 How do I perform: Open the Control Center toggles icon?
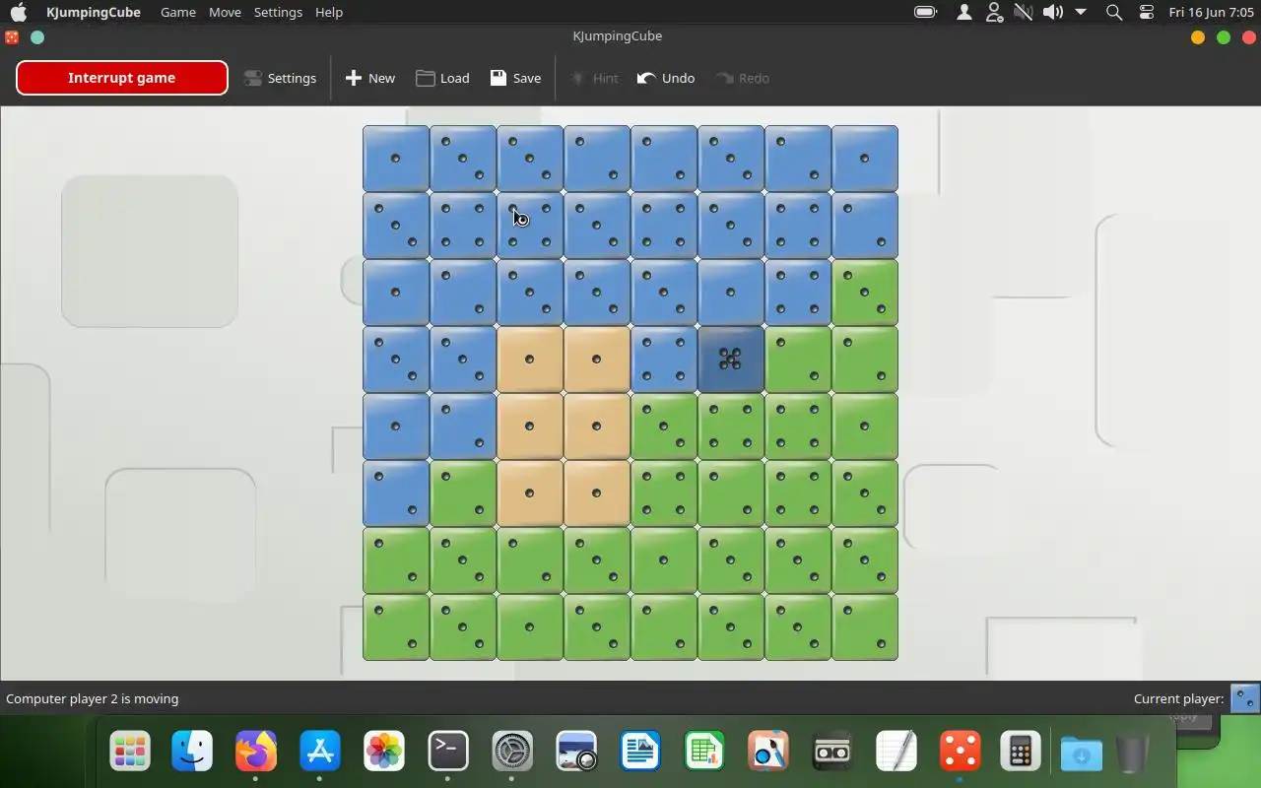[1147, 12]
